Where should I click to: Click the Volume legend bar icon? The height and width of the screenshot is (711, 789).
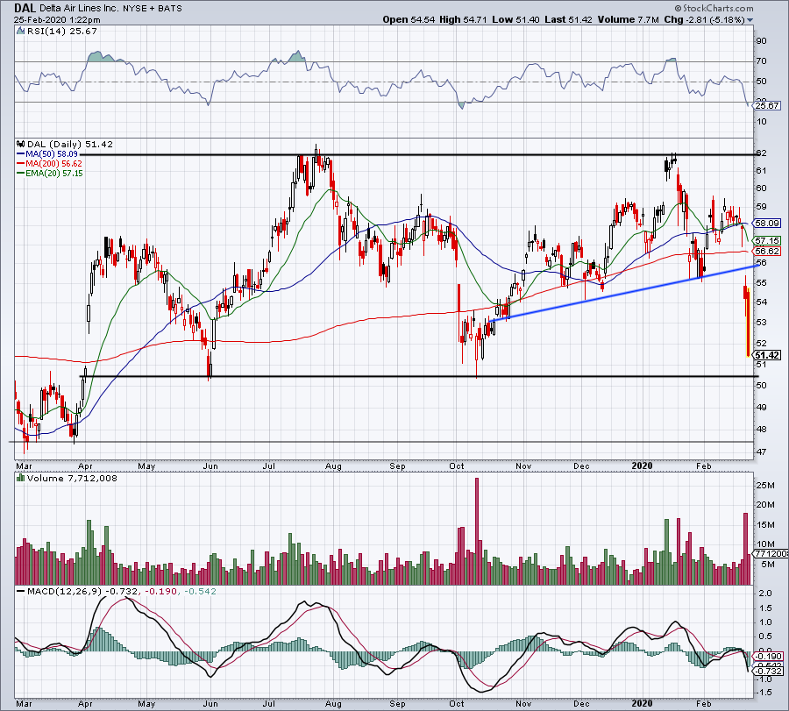click(x=21, y=478)
